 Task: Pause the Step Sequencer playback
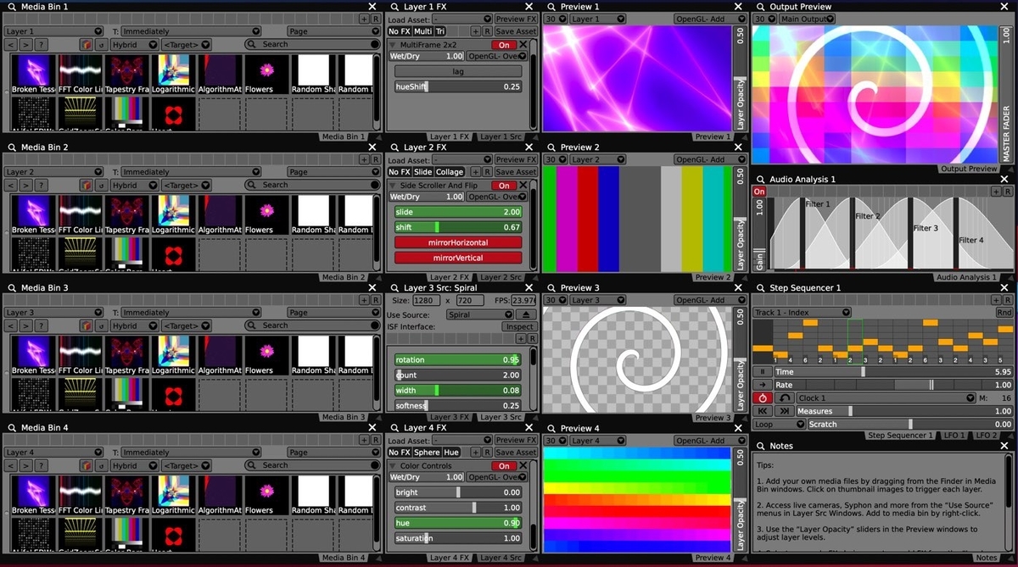coord(762,372)
